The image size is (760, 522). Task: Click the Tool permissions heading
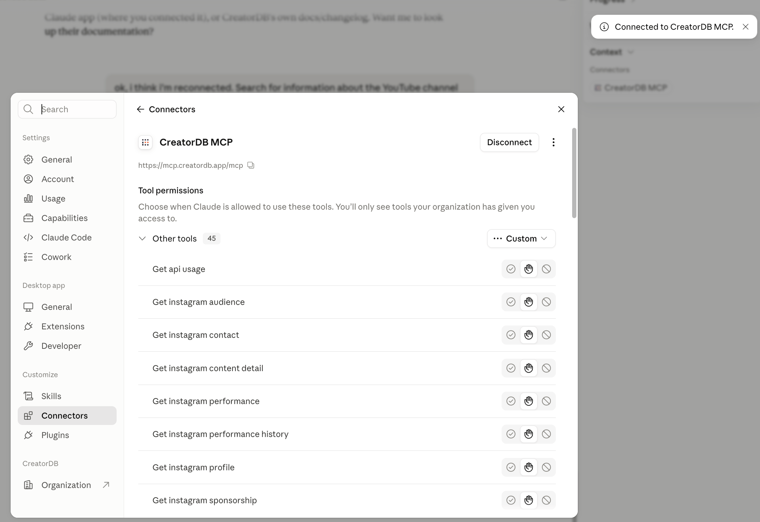[x=171, y=191]
